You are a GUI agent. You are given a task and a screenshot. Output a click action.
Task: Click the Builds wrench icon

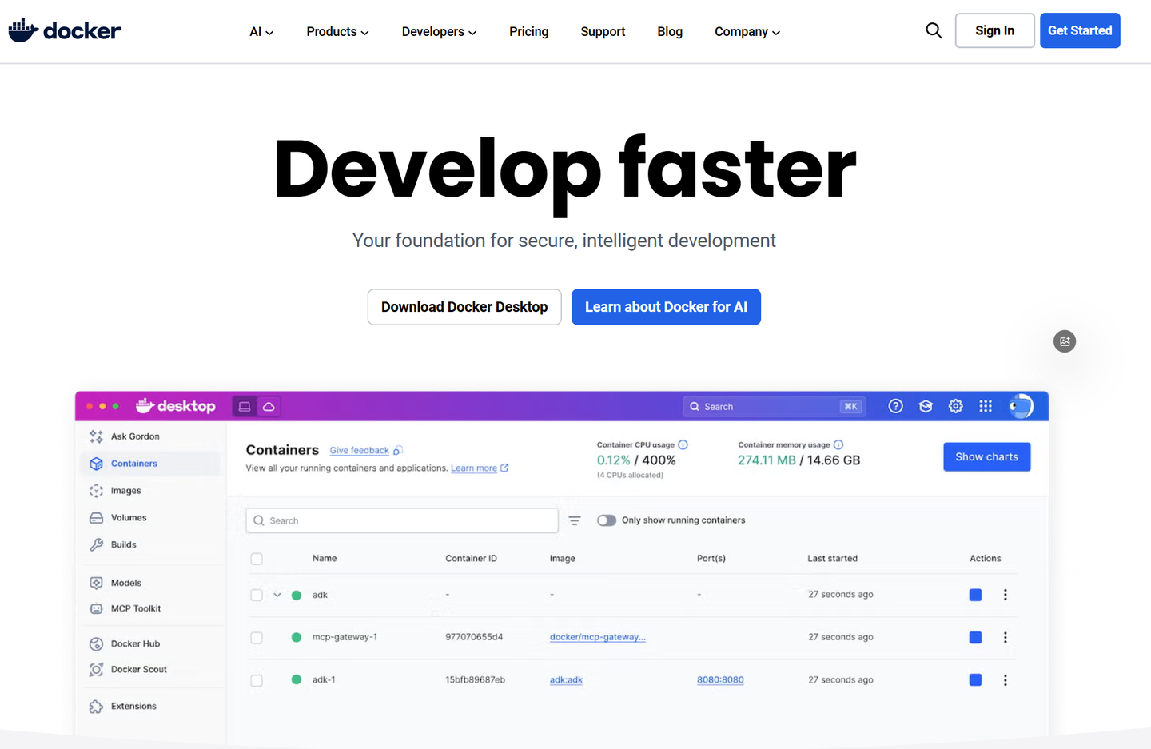[x=96, y=544]
